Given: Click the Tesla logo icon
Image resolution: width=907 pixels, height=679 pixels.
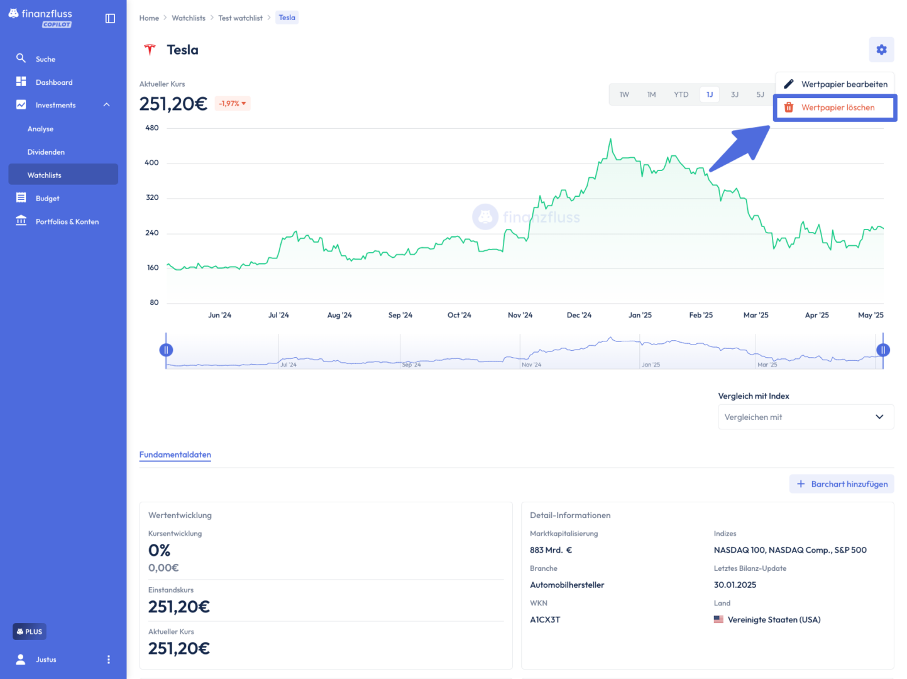Looking at the screenshot, I should (x=150, y=50).
